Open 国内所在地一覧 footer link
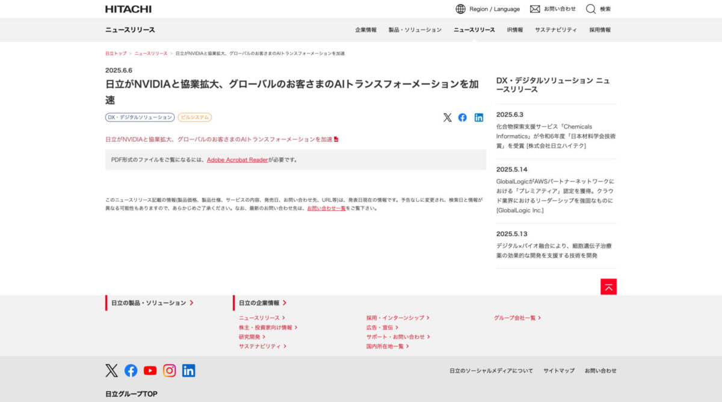 point(387,347)
